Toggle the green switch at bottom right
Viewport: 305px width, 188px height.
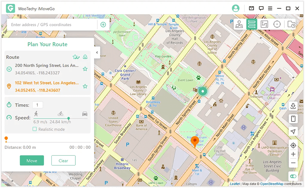(293, 176)
